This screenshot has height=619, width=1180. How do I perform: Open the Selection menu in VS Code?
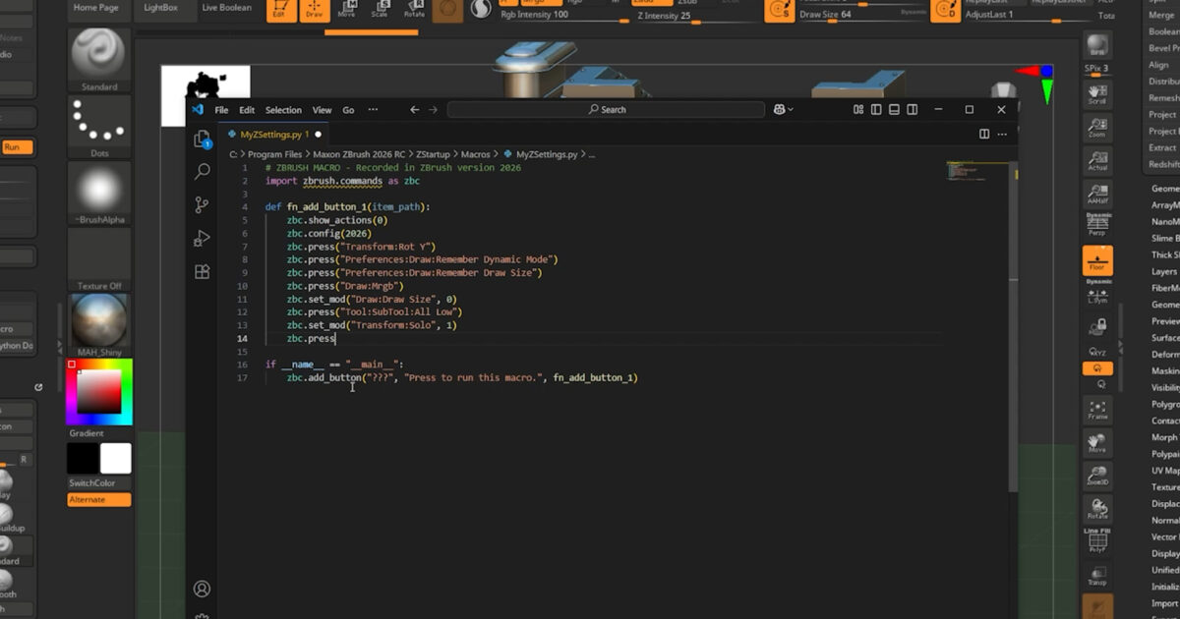283,109
